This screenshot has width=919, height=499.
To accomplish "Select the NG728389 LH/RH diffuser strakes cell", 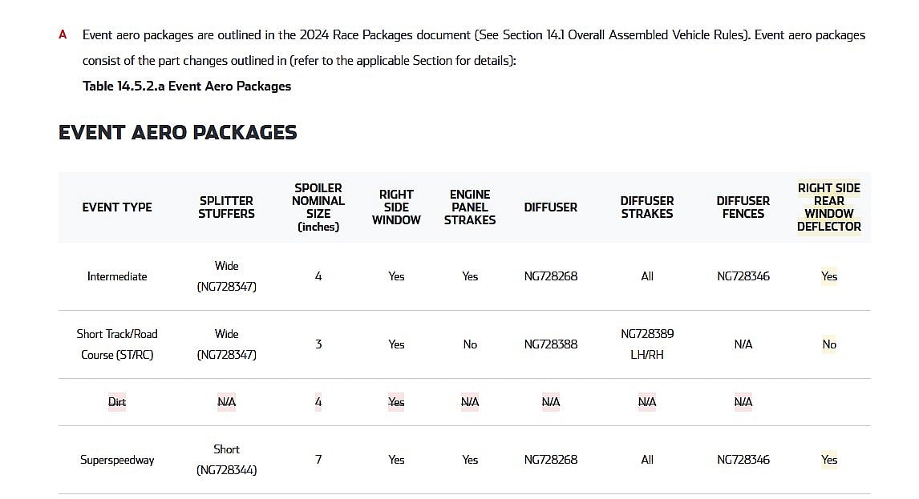I will (647, 344).
